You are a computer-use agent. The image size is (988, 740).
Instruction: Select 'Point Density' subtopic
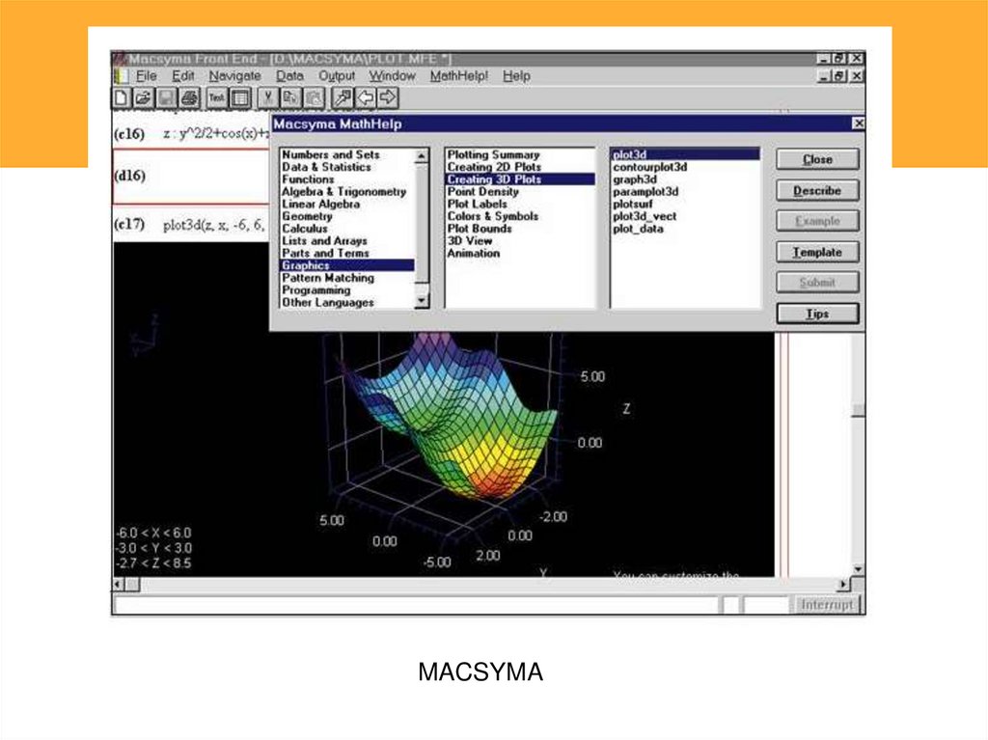[x=482, y=192]
